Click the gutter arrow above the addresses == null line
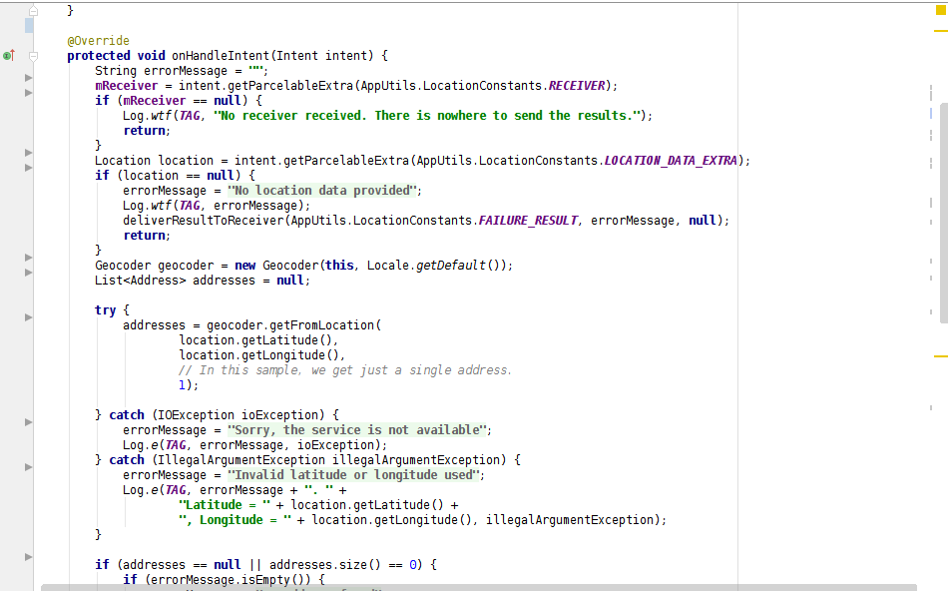 pos(28,556)
